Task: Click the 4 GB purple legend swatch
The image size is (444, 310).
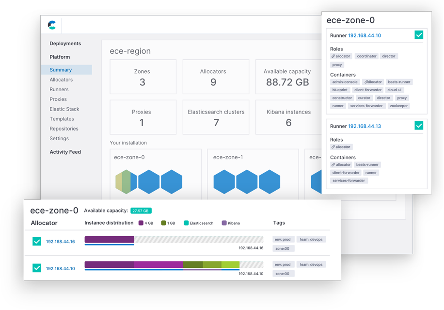Action: (x=141, y=223)
